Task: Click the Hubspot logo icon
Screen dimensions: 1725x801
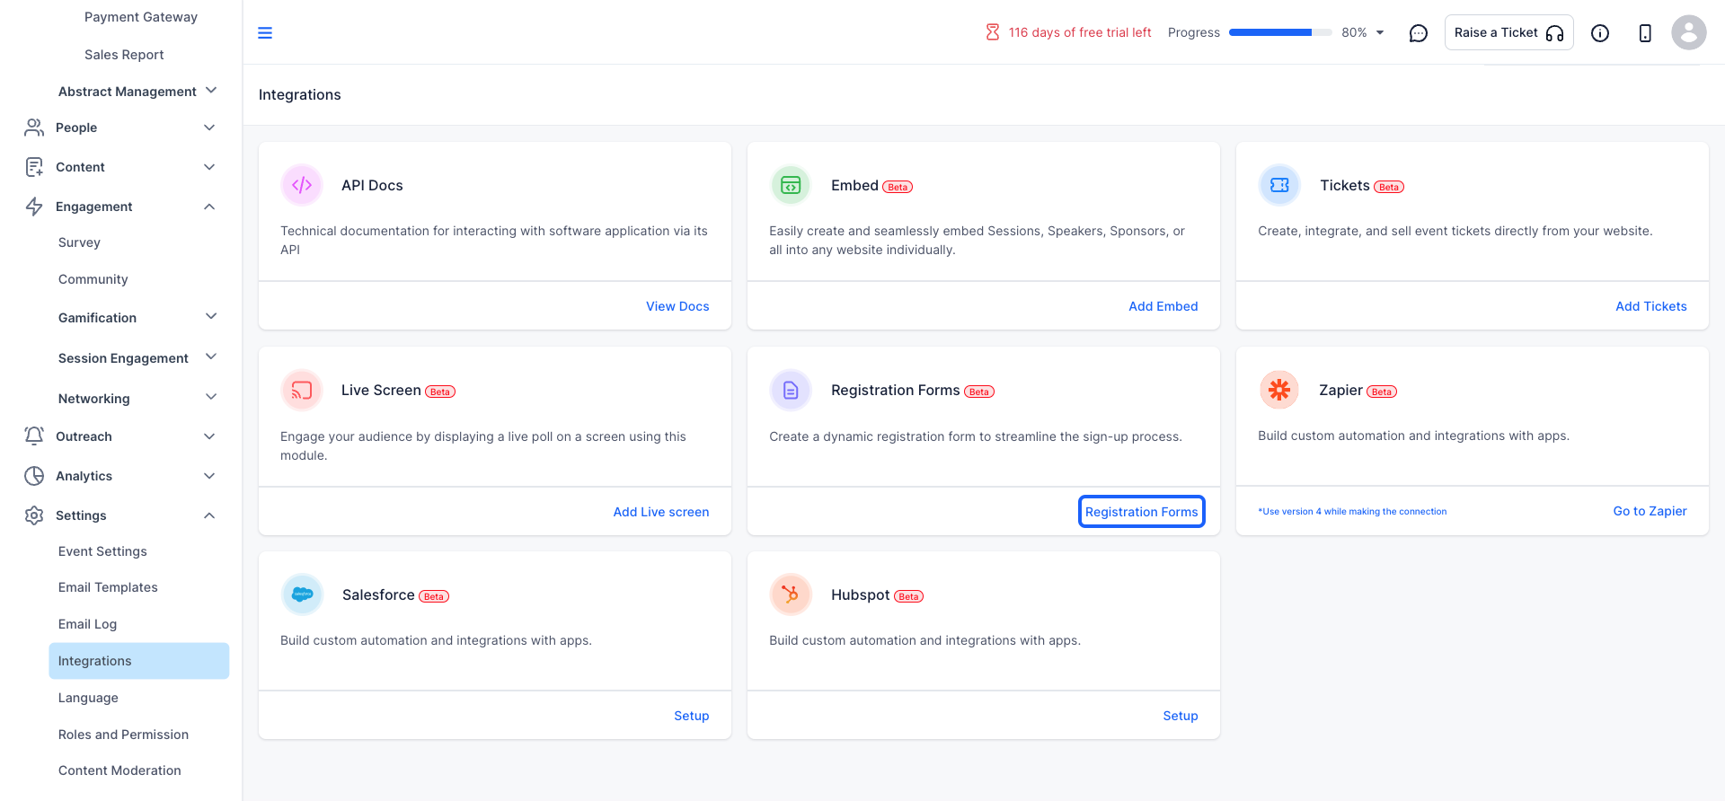Action: 791,594
